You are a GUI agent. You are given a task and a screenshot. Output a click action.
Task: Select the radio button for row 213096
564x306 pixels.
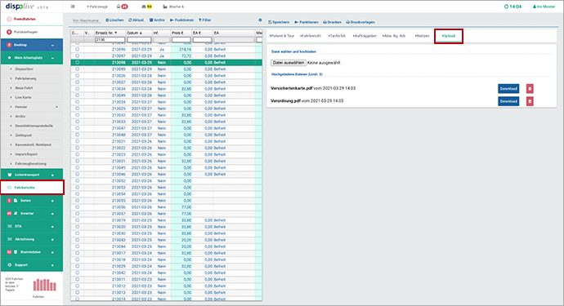(x=77, y=49)
